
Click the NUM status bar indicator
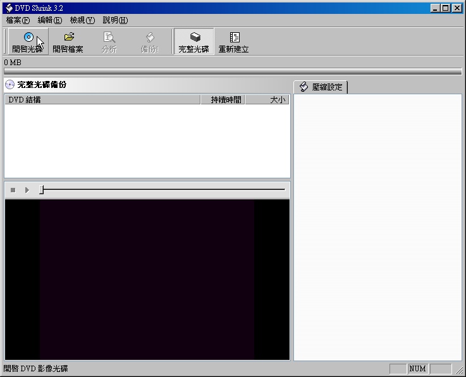pos(417,369)
